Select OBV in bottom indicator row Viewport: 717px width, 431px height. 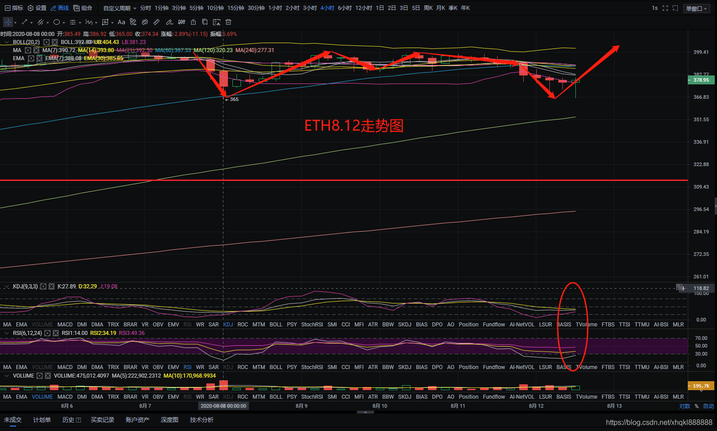pos(158,397)
